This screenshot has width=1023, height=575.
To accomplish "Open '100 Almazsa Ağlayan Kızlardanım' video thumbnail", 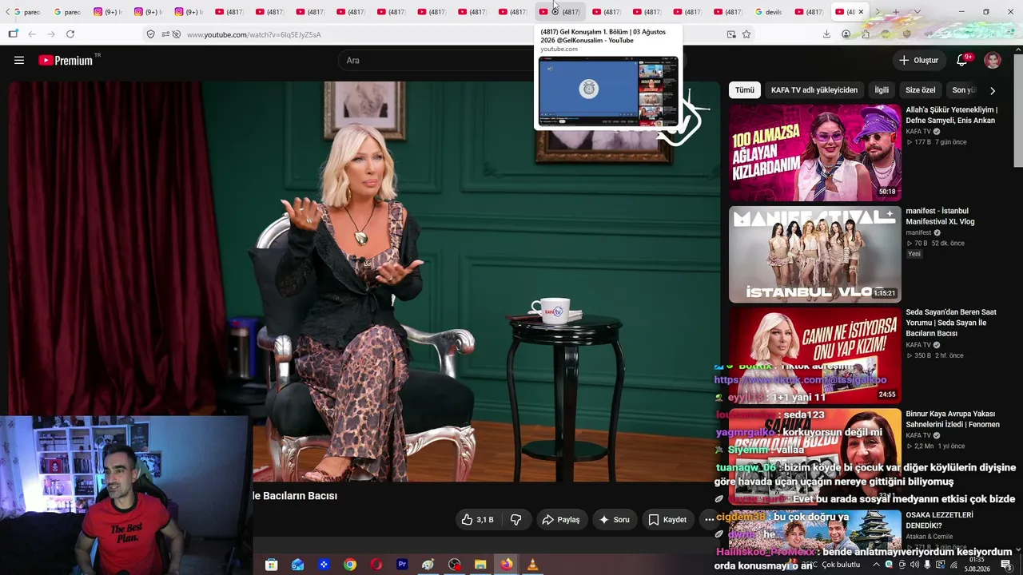I will tap(814, 153).
